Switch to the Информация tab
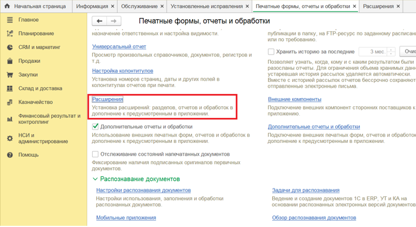Screen dimensions: 416x227 [92, 6]
